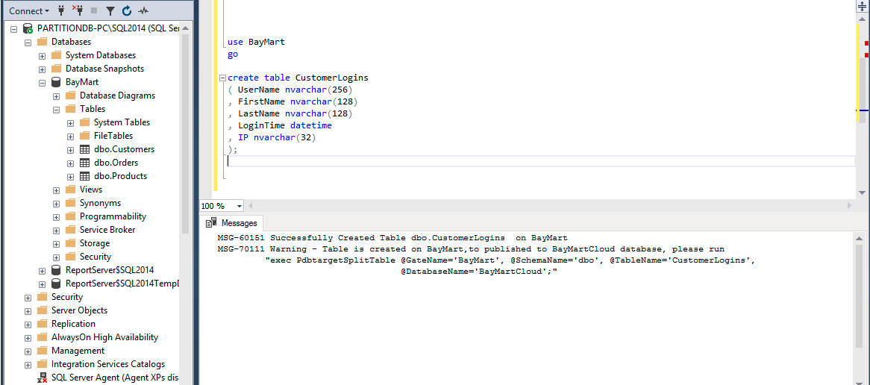Select Integration Services Catalogs folder icon

[43, 364]
